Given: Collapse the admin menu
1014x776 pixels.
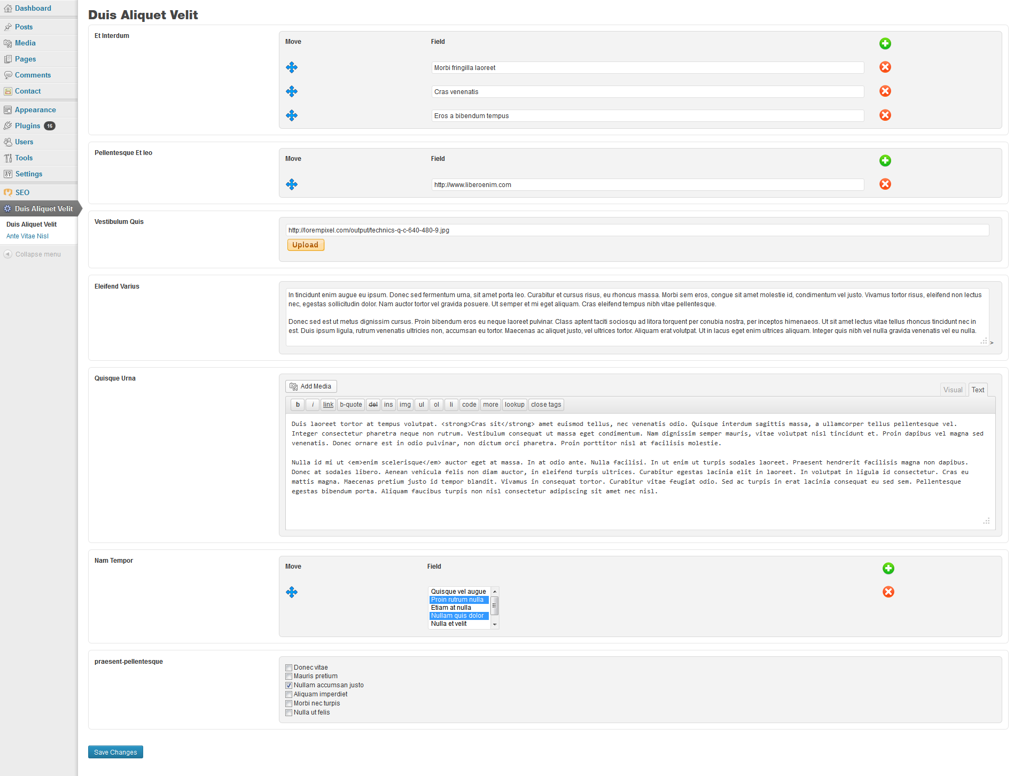Looking at the screenshot, I should [x=33, y=254].
